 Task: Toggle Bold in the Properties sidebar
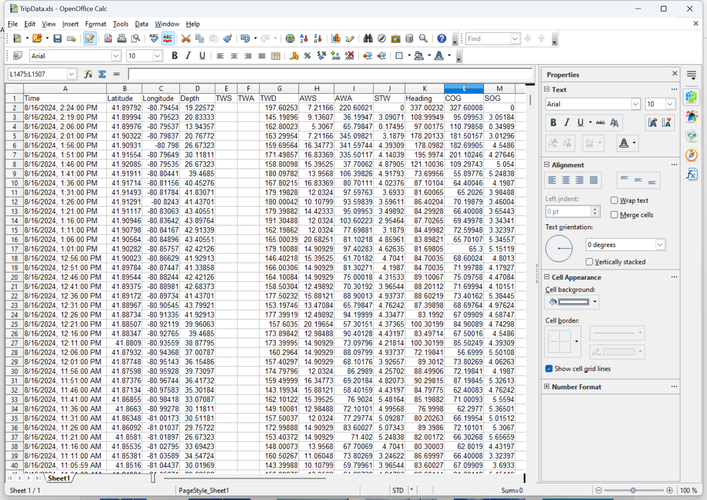(x=553, y=123)
